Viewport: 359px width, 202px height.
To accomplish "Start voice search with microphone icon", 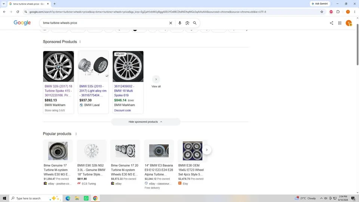I will [180, 23].
